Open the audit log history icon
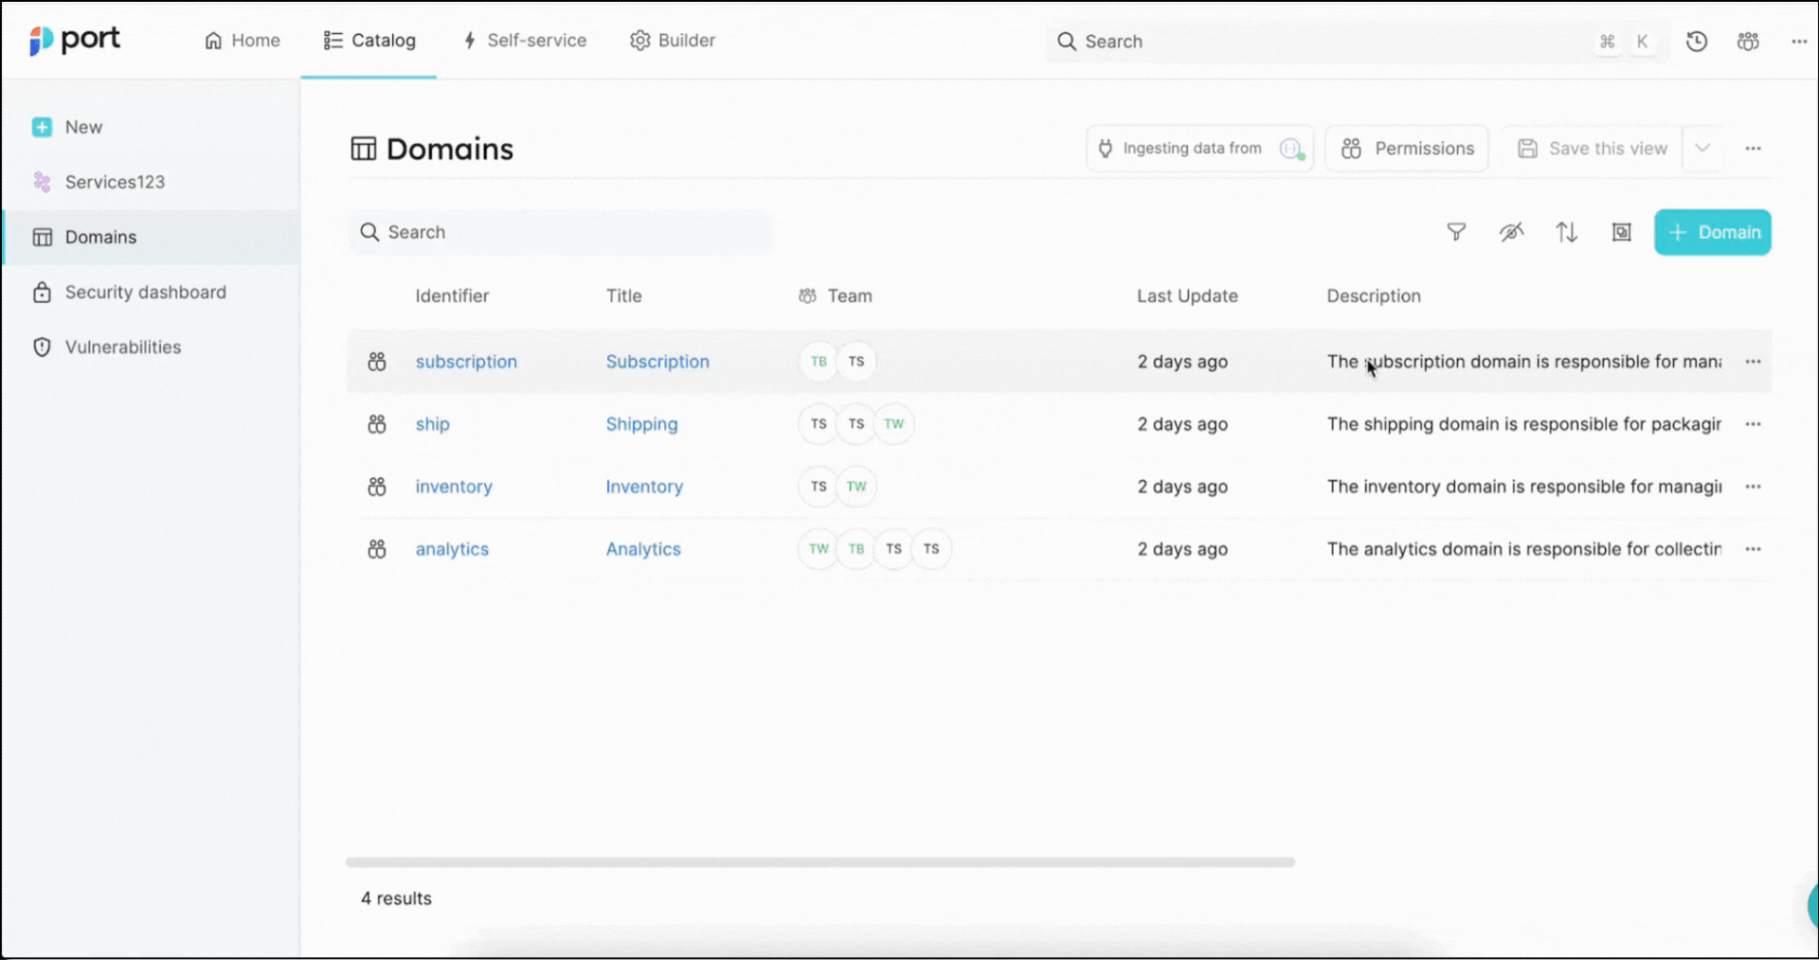 [1696, 42]
